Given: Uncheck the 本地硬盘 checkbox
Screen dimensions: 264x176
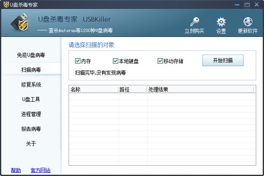Looking at the screenshot, I should click(x=115, y=61).
